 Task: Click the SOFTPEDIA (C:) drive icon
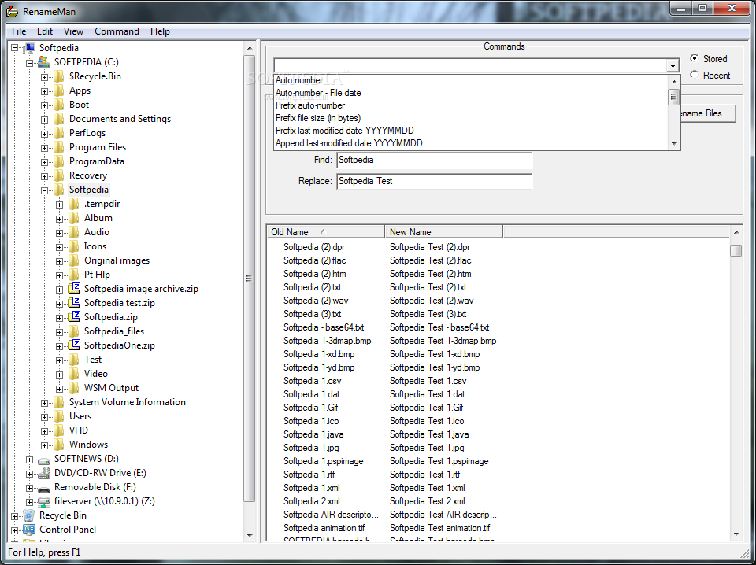(44, 62)
